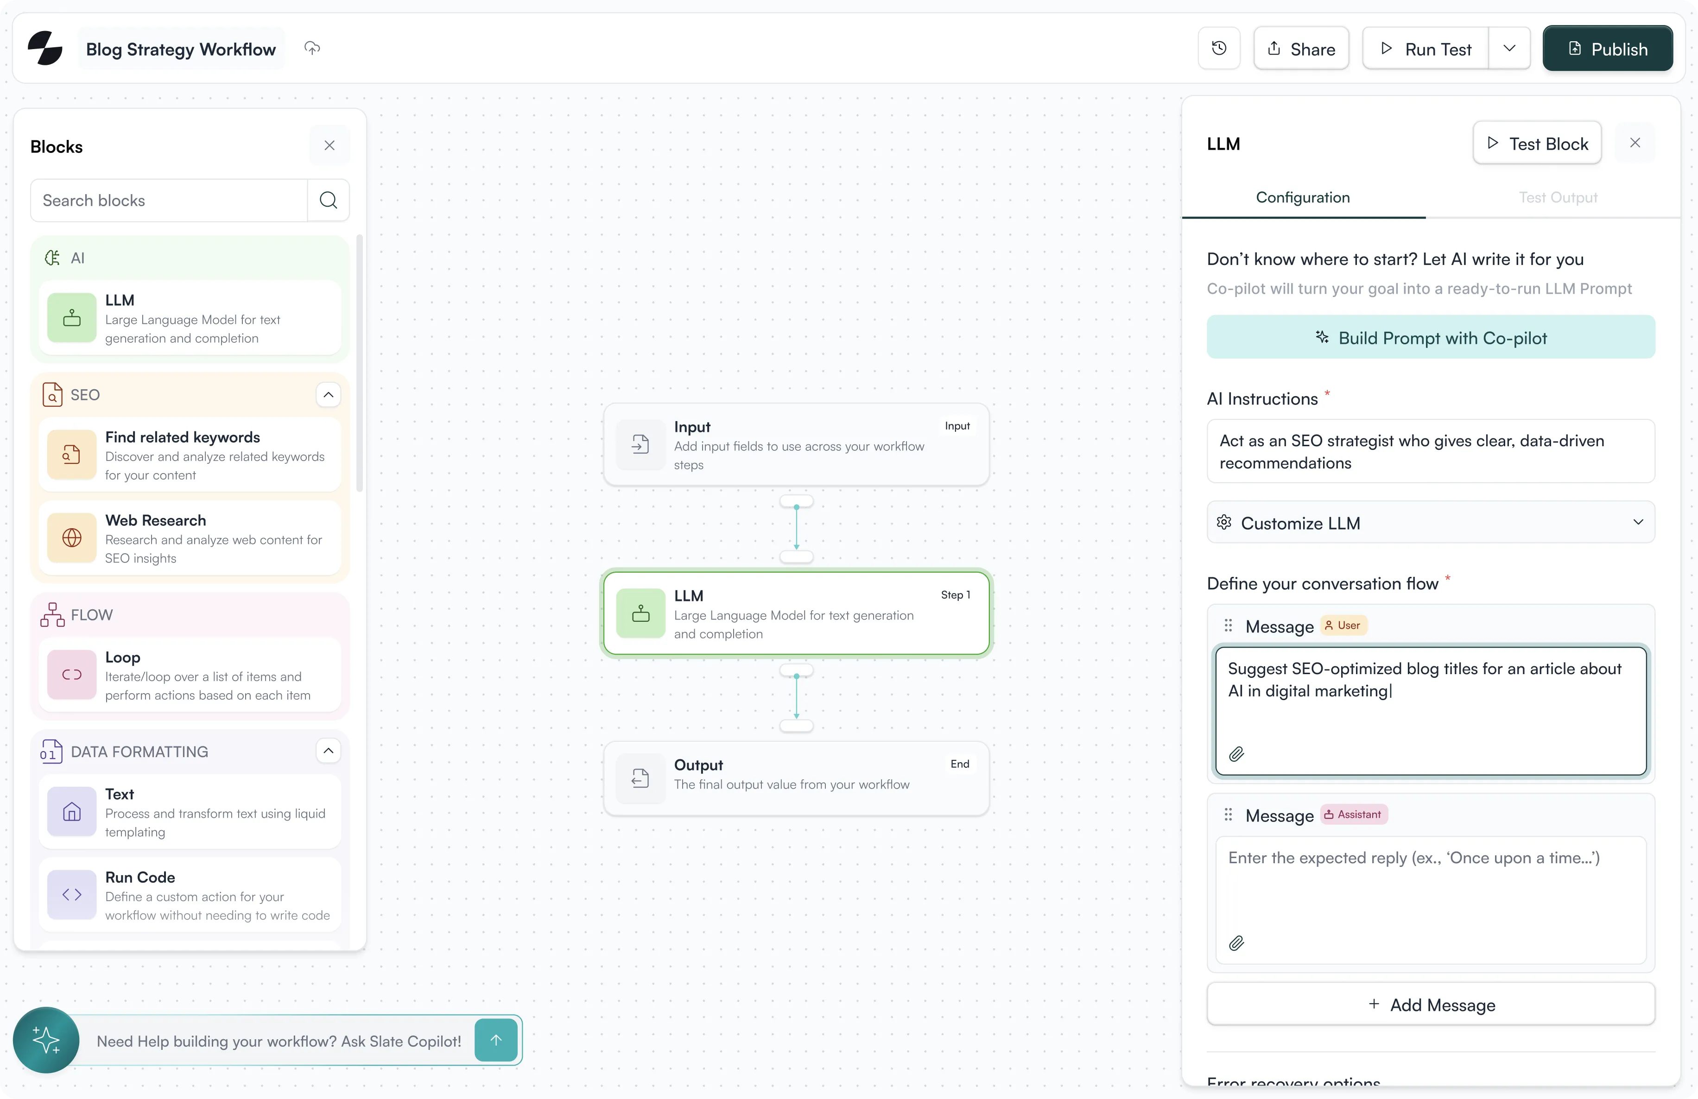Click the attachment paperclip in User message
This screenshot has width=1698, height=1099.
pos(1236,754)
